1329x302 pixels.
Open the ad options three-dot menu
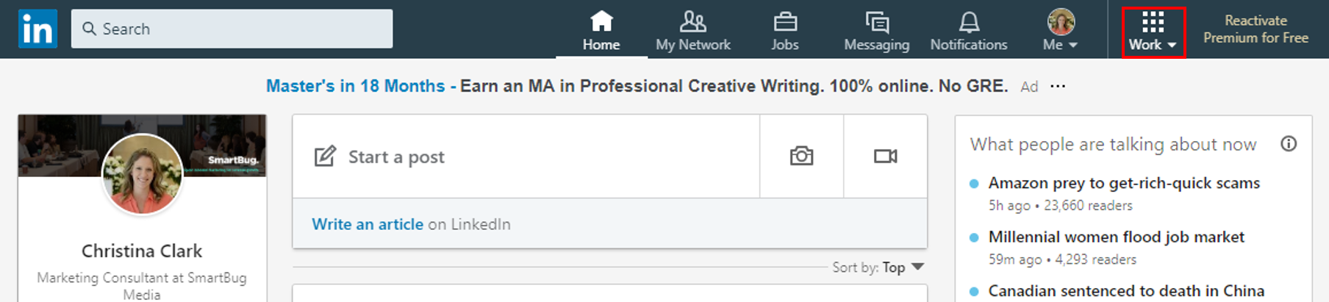pos(1058,86)
